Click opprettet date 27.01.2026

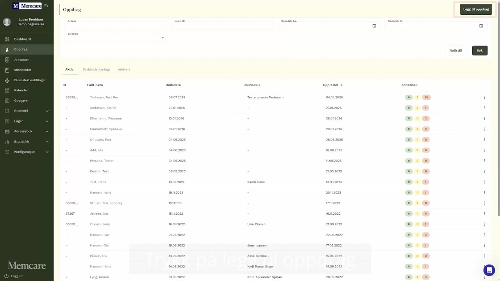334,108
